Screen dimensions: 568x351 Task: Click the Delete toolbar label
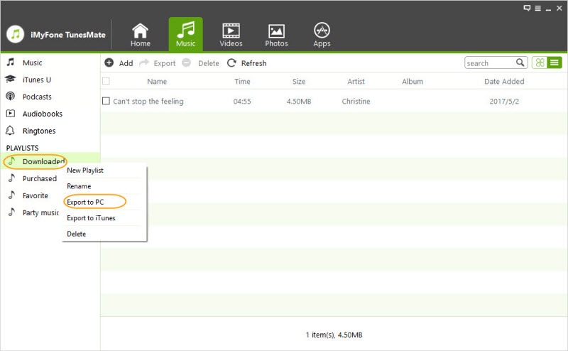tap(208, 63)
